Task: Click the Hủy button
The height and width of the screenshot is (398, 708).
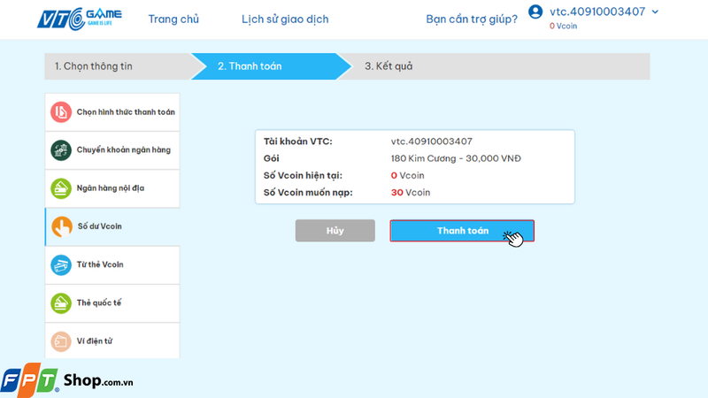Action: 335,231
